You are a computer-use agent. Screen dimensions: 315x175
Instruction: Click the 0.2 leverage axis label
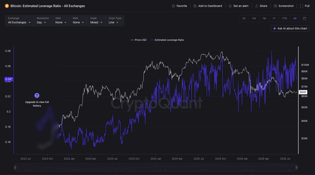click(x=8, y=112)
